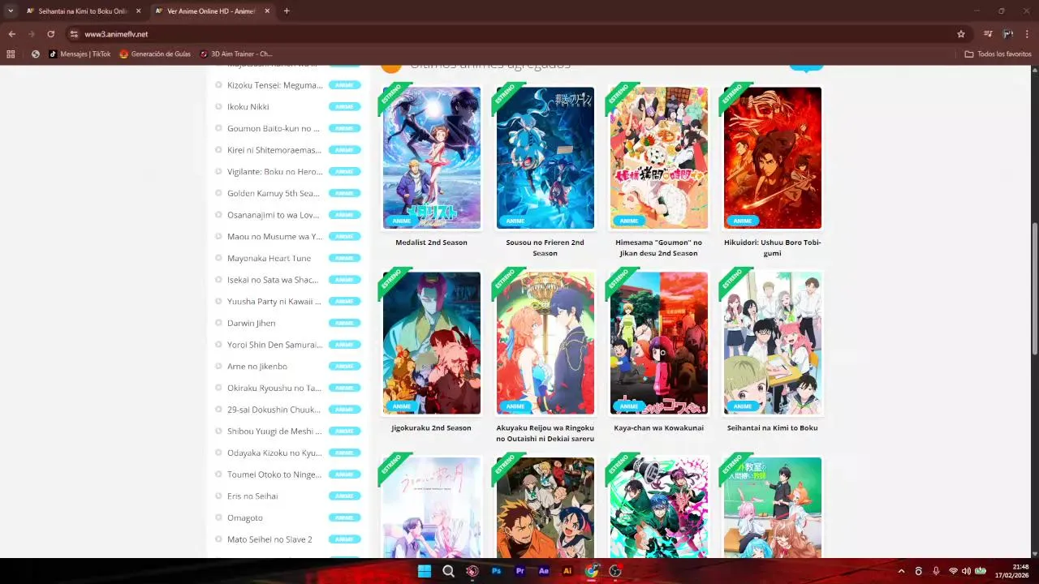Launch After Effects from the taskbar
The image size is (1039, 584).
[x=544, y=571]
